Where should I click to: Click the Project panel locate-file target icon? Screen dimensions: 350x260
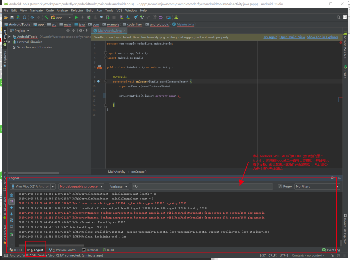[68, 30]
